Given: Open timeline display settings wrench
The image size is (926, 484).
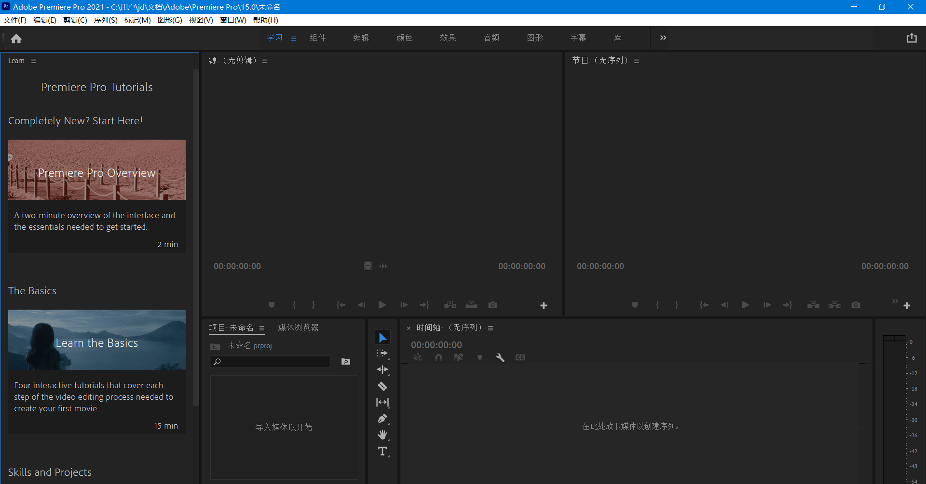Looking at the screenshot, I should (x=500, y=357).
